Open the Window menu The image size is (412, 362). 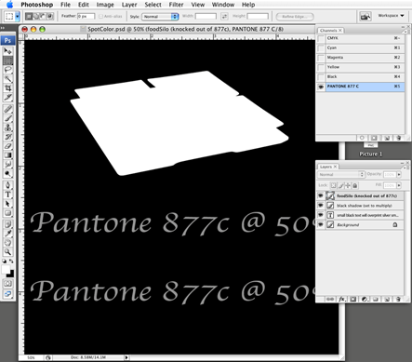pos(223,5)
